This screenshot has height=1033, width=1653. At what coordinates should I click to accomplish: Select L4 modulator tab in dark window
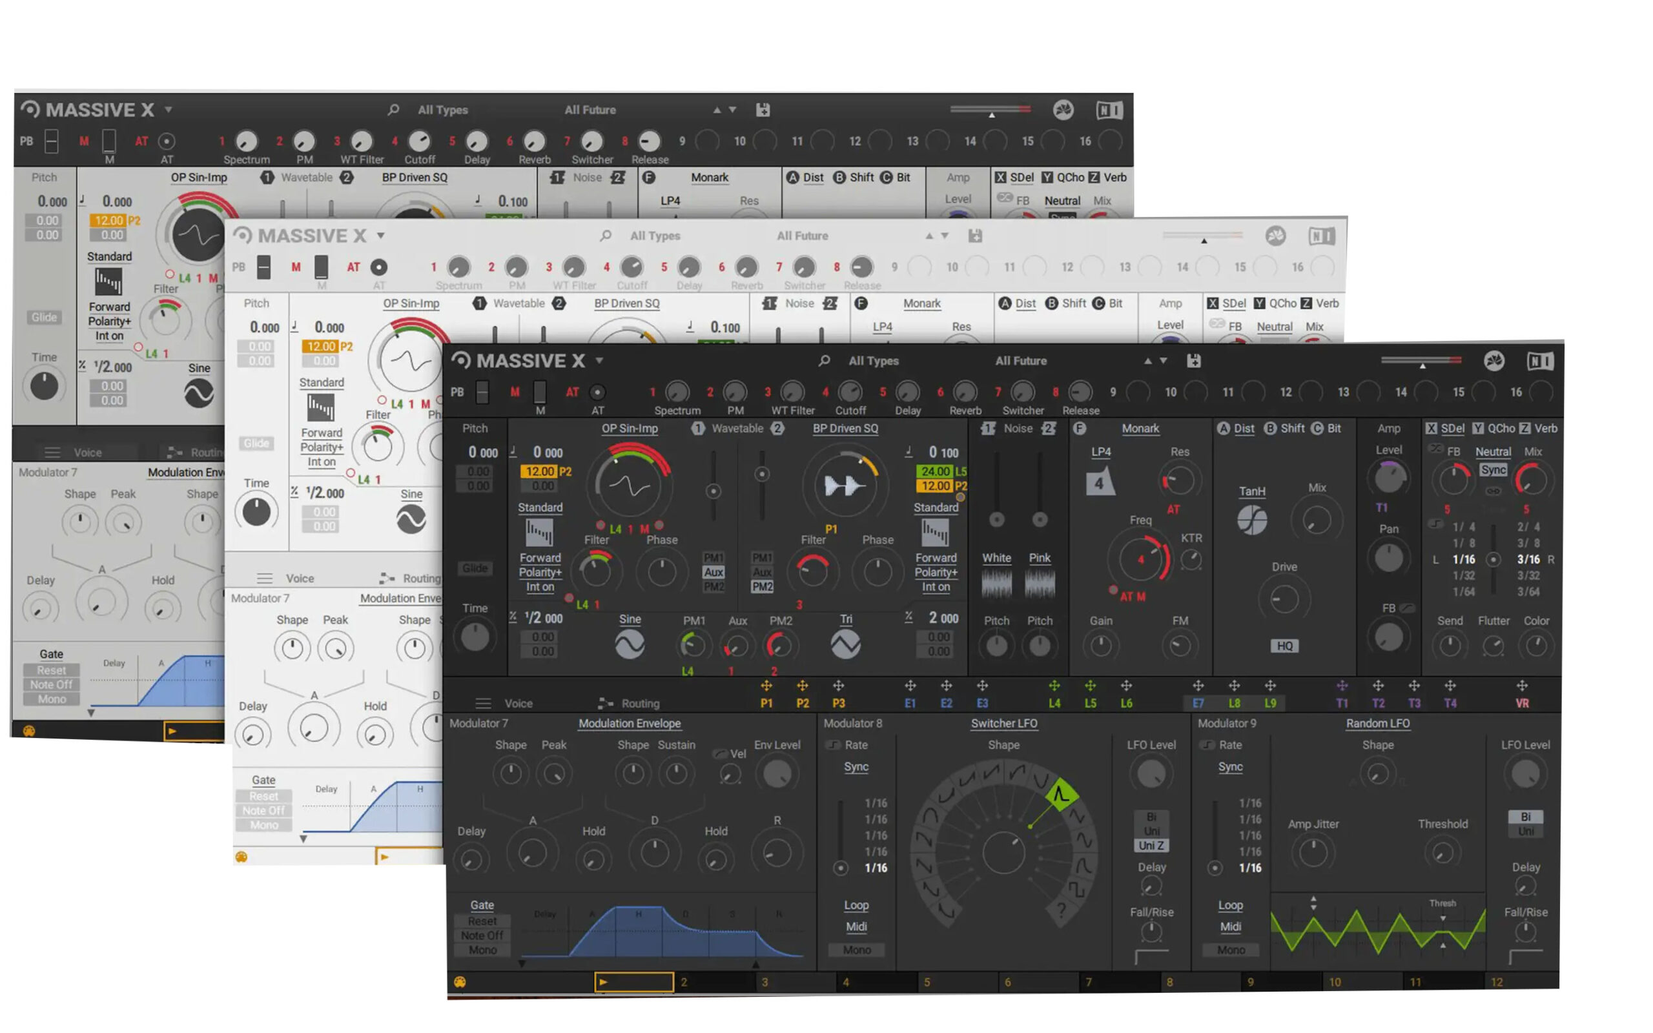[x=1054, y=703]
